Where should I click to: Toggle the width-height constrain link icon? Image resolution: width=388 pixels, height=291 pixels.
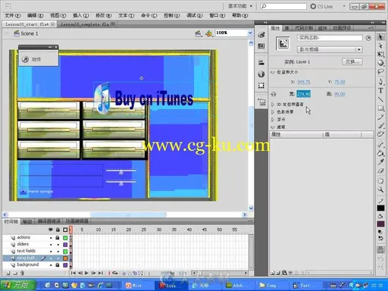[x=274, y=94]
